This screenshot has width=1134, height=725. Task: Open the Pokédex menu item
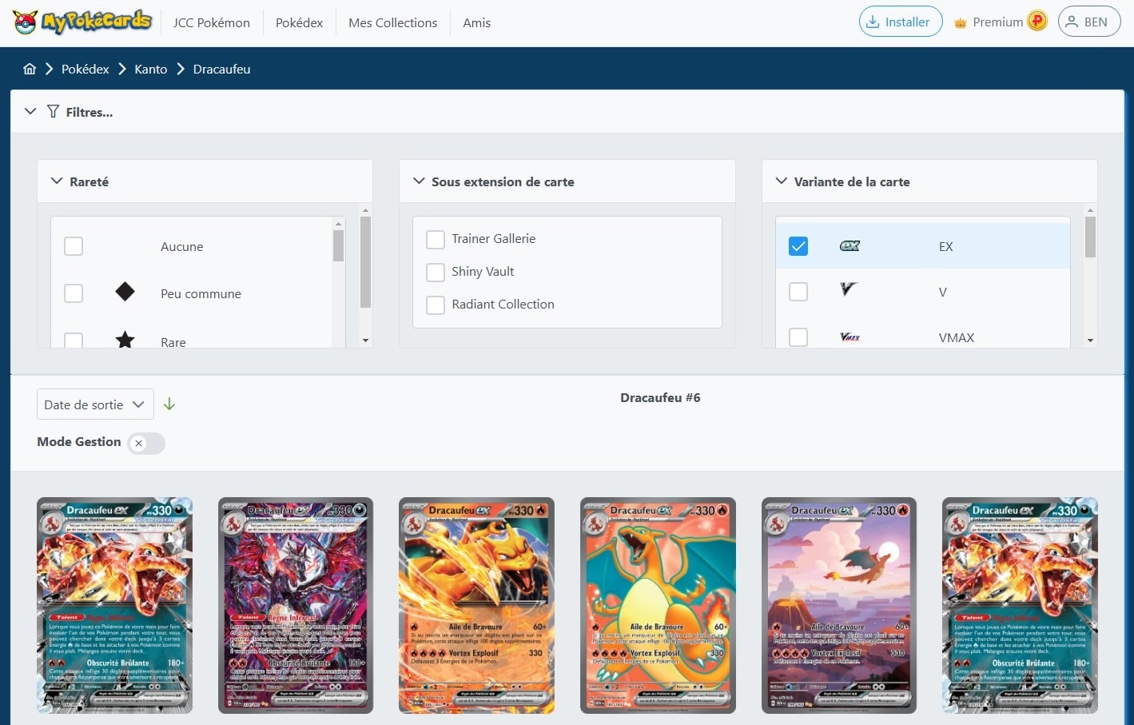(x=299, y=22)
